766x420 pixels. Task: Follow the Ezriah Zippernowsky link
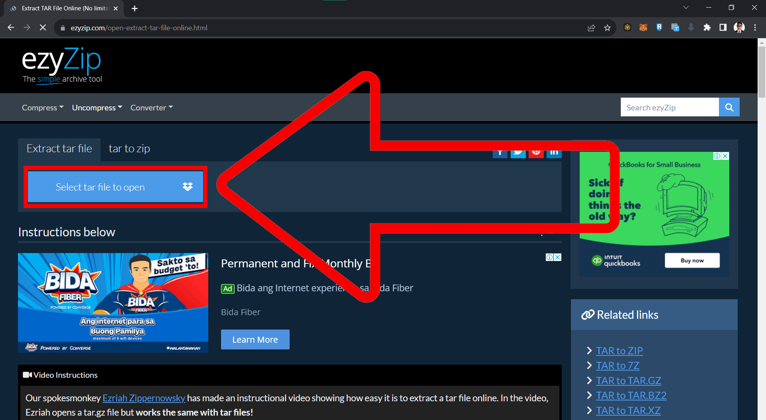(144, 398)
